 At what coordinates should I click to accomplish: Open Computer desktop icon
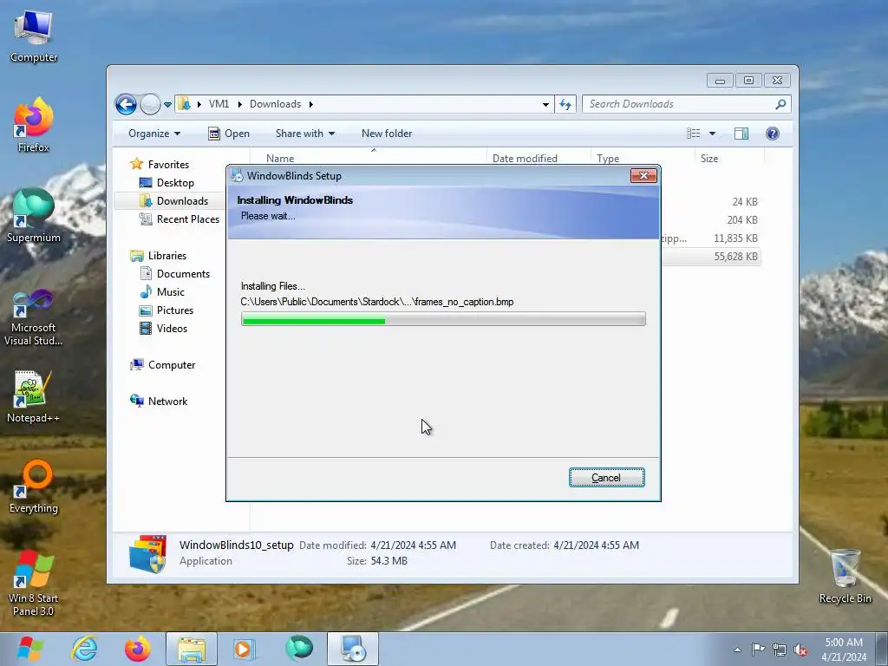(34, 36)
